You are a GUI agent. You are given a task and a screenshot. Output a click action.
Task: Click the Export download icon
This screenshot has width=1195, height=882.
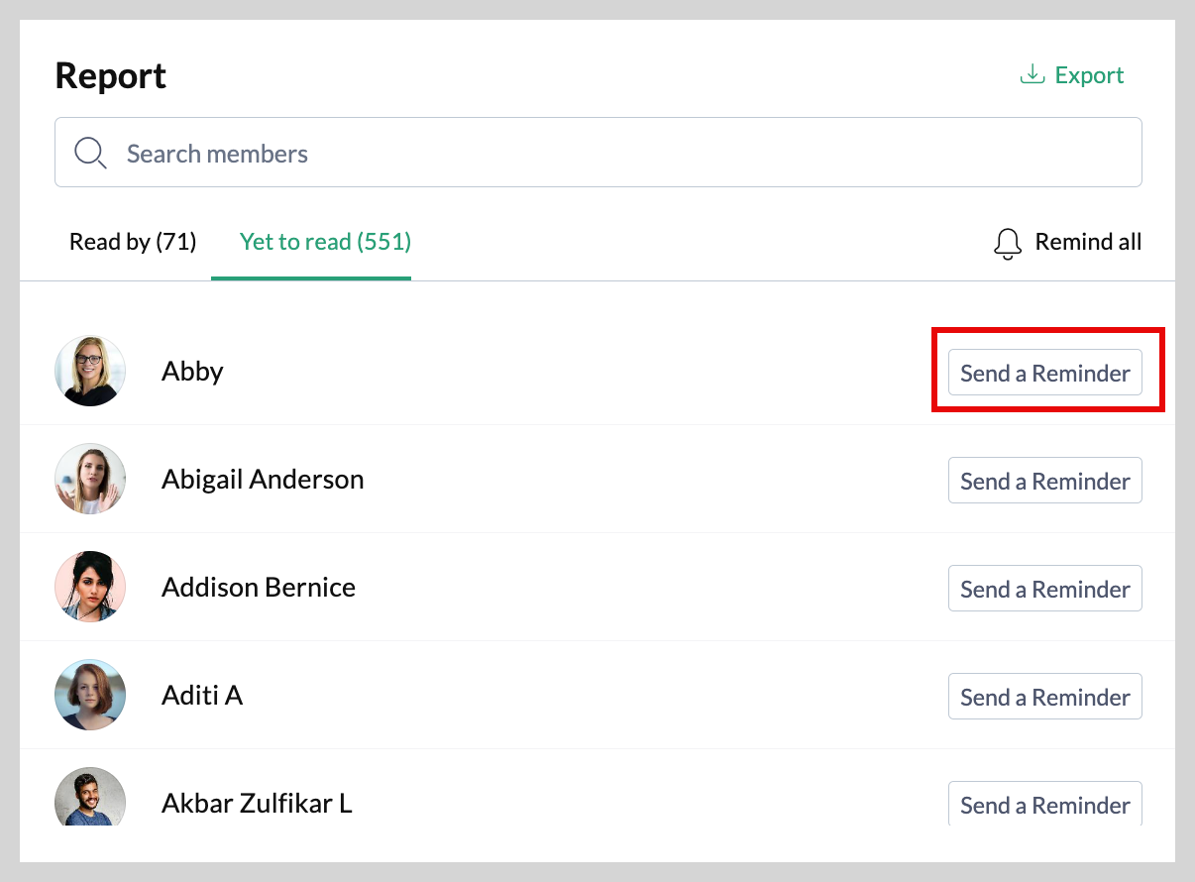(x=1032, y=74)
